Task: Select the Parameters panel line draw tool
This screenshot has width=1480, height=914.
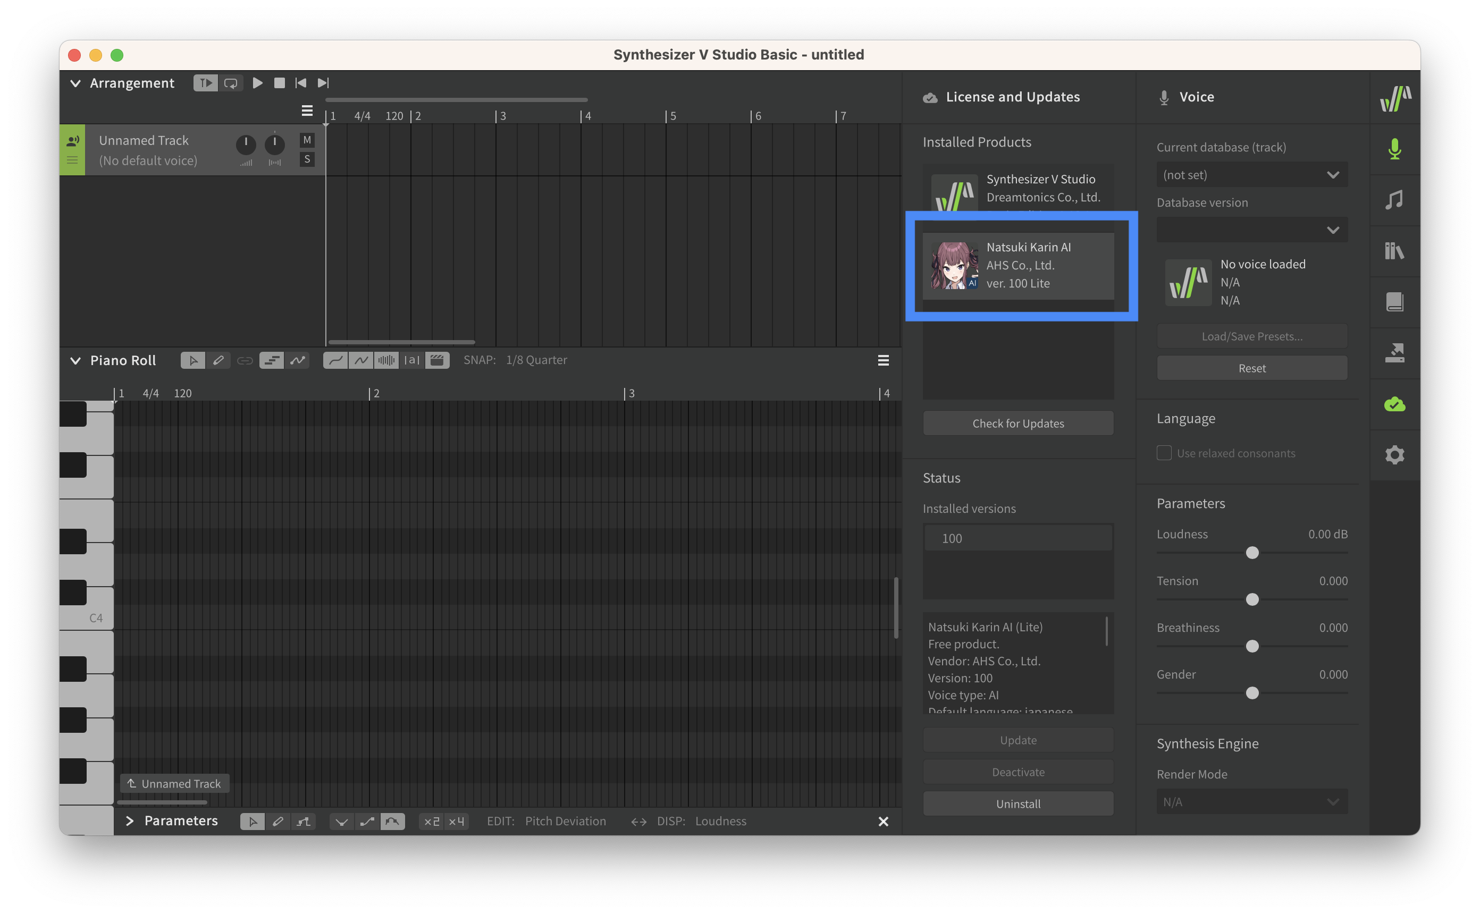Action: tap(303, 821)
